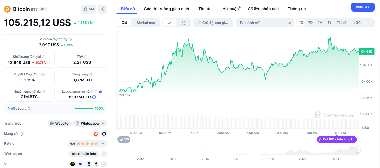Click the info icon beside Profile score
Screen dimensions: 380x168
click(29, 109)
